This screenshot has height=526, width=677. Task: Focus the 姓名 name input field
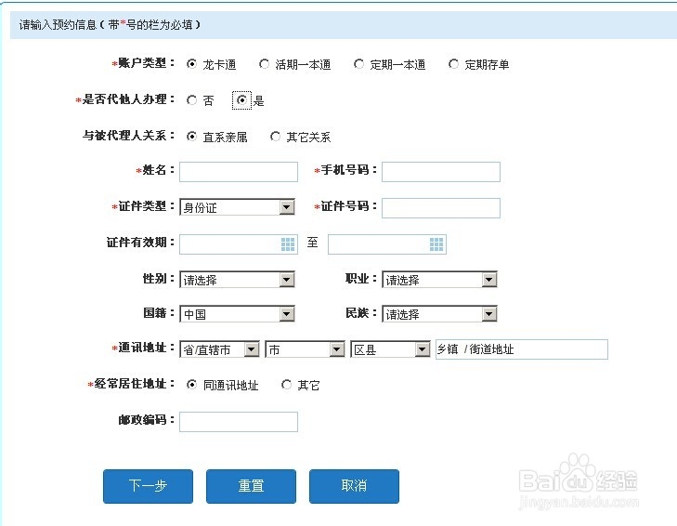[x=239, y=172]
